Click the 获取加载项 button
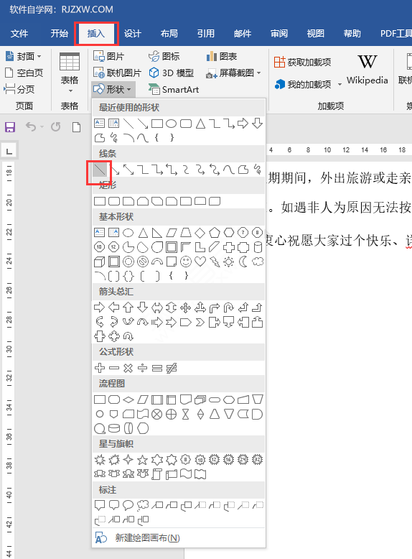 pyautogui.click(x=303, y=62)
